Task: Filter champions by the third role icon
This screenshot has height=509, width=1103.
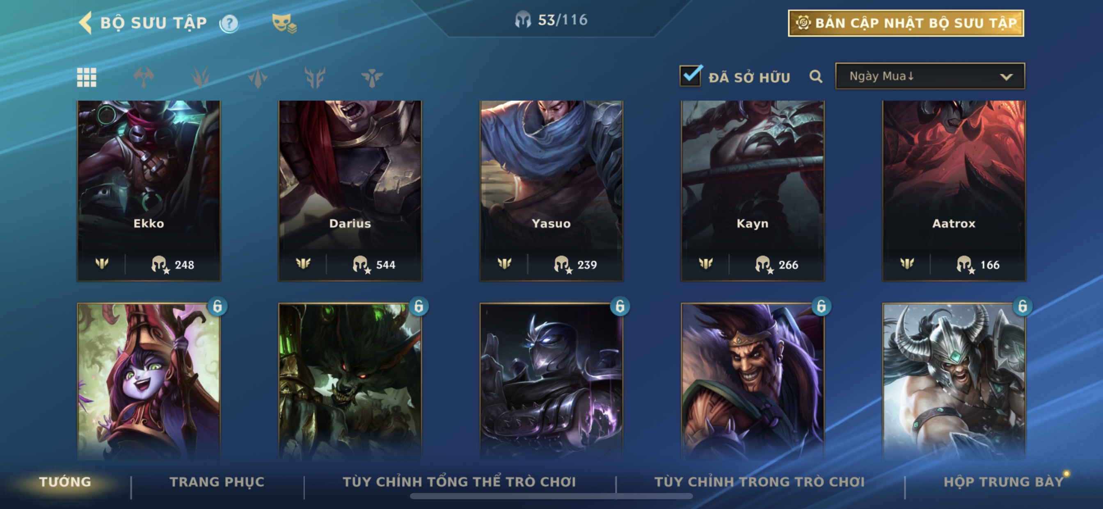Action: [x=258, y=77]
